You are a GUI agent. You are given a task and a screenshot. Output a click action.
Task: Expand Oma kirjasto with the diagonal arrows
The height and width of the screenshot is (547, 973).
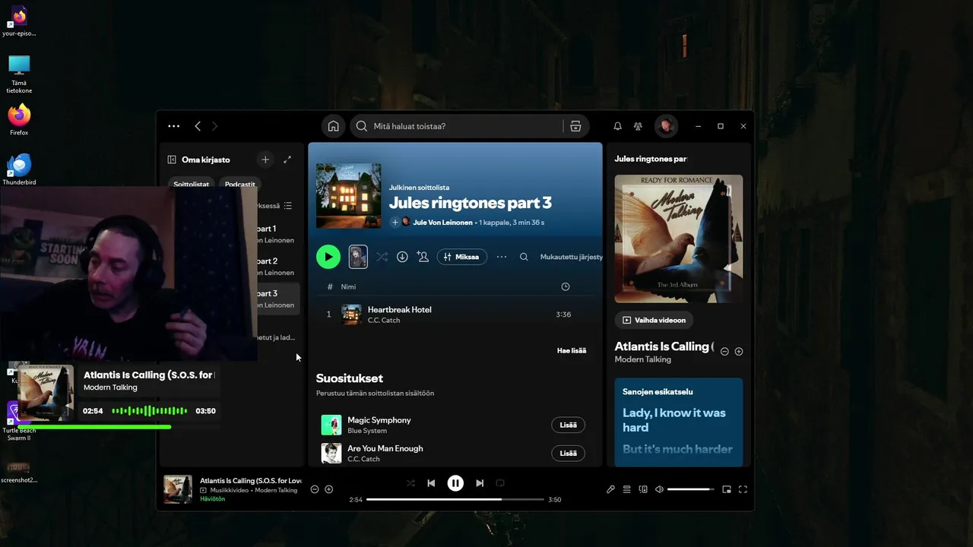(x=287, y=160)
